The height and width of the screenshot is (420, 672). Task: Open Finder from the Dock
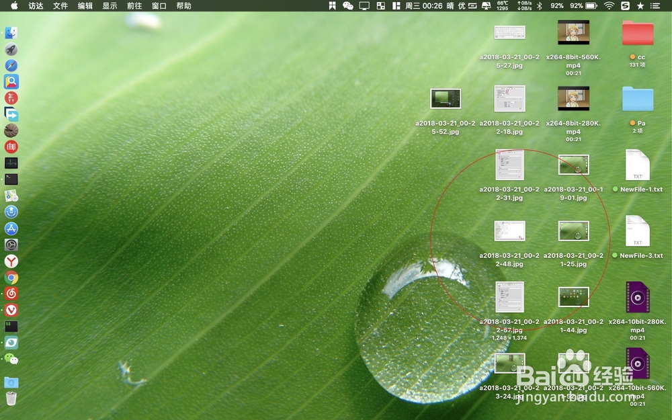[x=11, y=33]
